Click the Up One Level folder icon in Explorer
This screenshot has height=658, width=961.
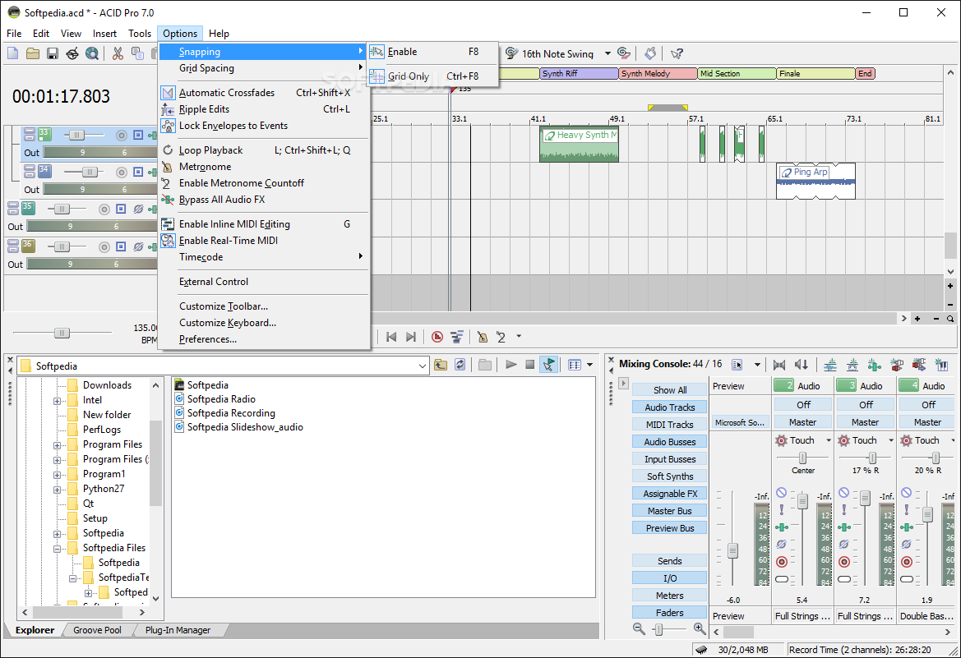[x=440, y=365]
